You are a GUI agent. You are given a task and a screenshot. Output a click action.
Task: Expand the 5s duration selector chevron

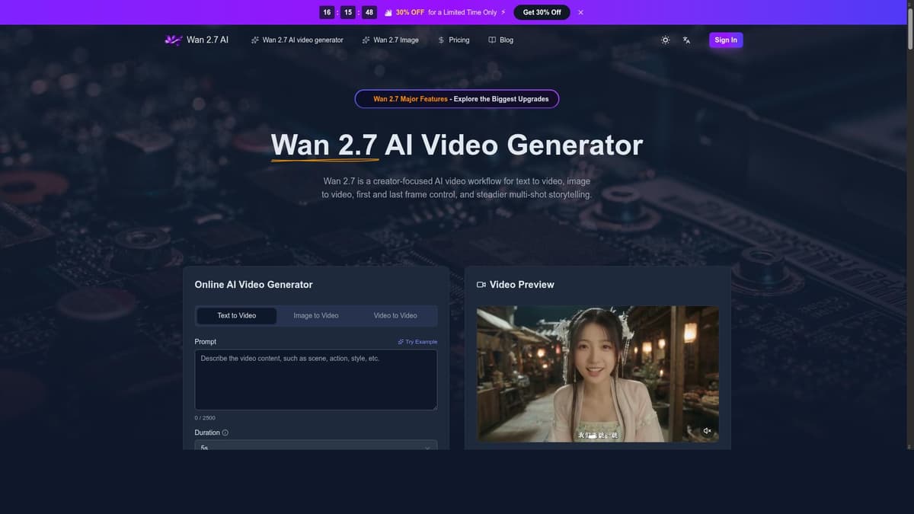(x=427, y=448)
